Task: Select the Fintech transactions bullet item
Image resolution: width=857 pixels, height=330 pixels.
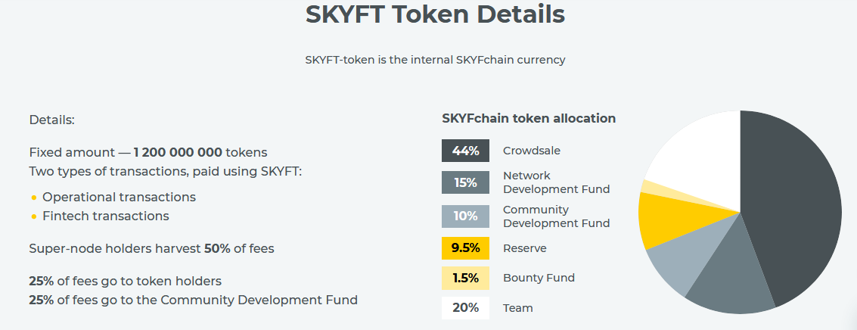Action: click(x=105, y=216)
